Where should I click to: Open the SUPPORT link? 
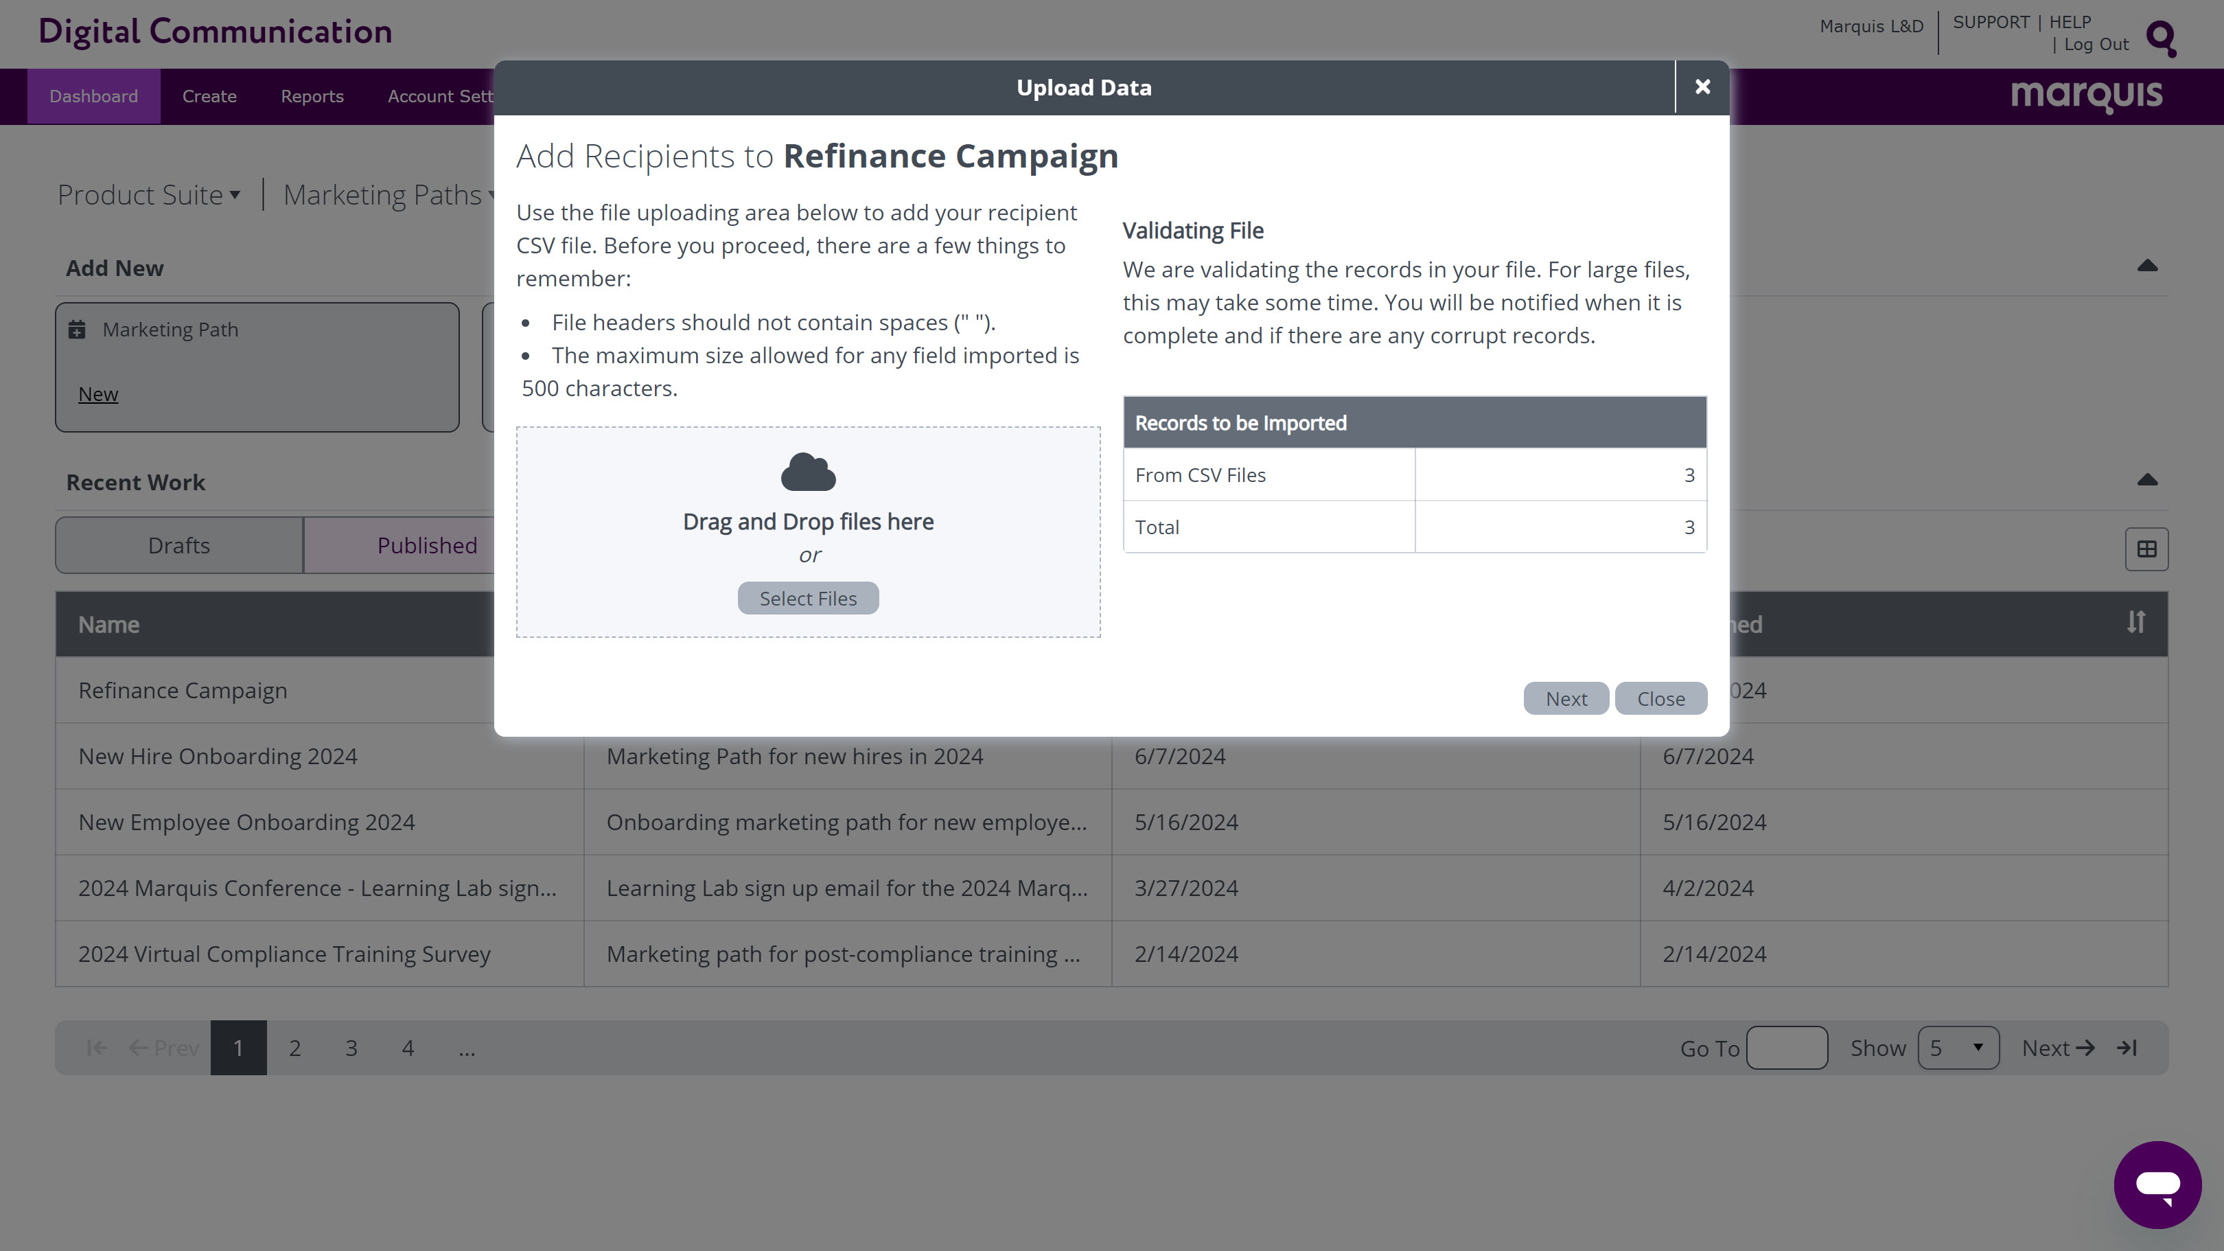click(1991, 23)
